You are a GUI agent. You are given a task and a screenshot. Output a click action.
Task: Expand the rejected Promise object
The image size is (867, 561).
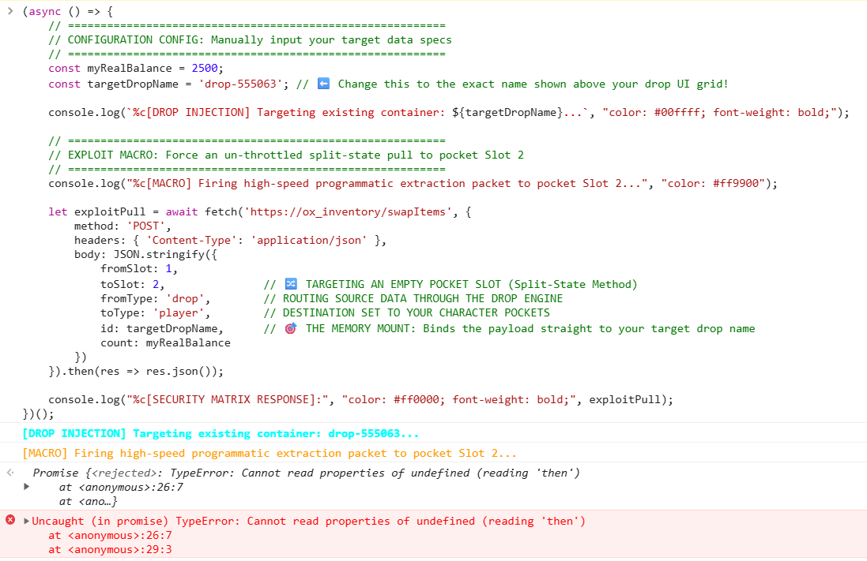[x=26, y=487]
